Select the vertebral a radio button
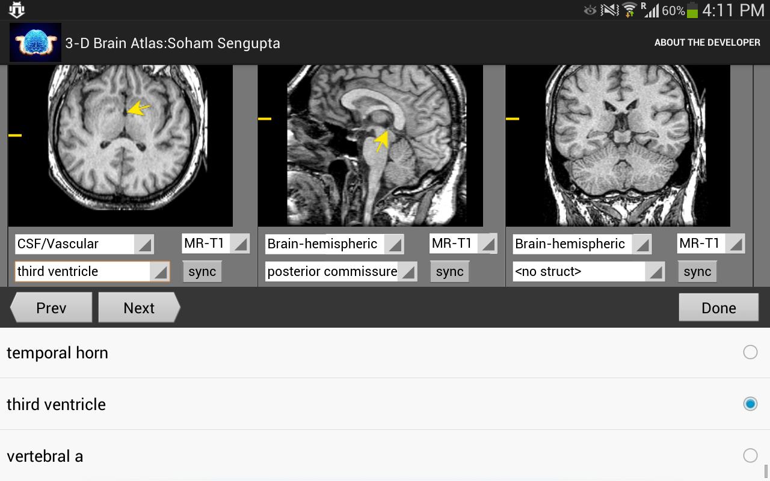This screenshot has width=770, height=481. (x=750, y=456)
